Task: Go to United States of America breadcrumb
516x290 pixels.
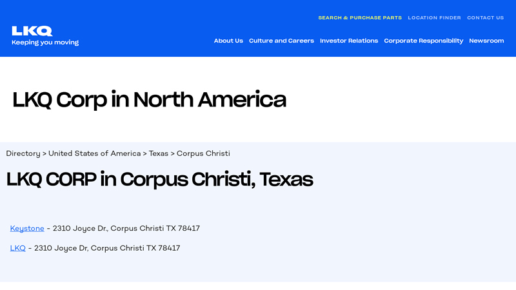Action: click(94, 153)
